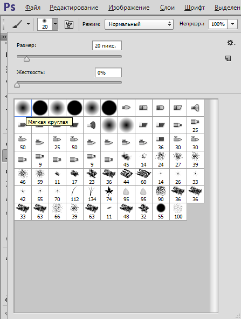Click the Размер slider handle
Image resolution: width=241 pixels, height=319 pixels.
click(x=26, y=59)
